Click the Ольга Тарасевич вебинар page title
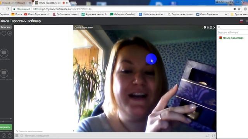 [x=20, y=21]
